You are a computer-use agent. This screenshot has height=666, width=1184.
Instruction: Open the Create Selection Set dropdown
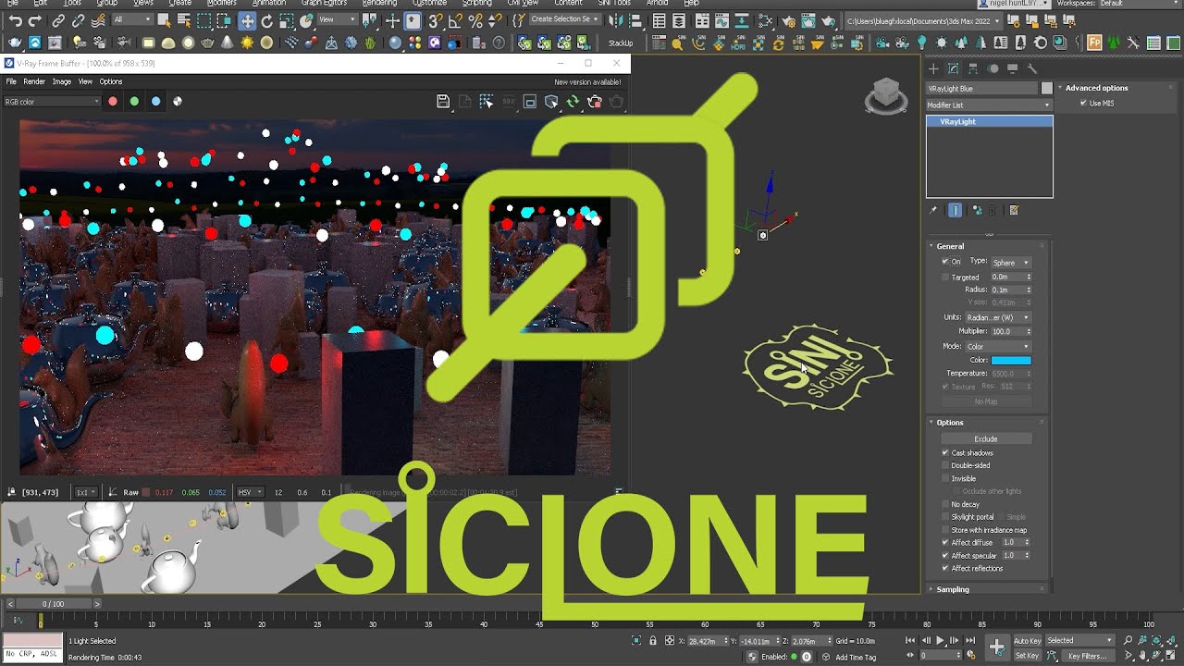coord(564,19)
